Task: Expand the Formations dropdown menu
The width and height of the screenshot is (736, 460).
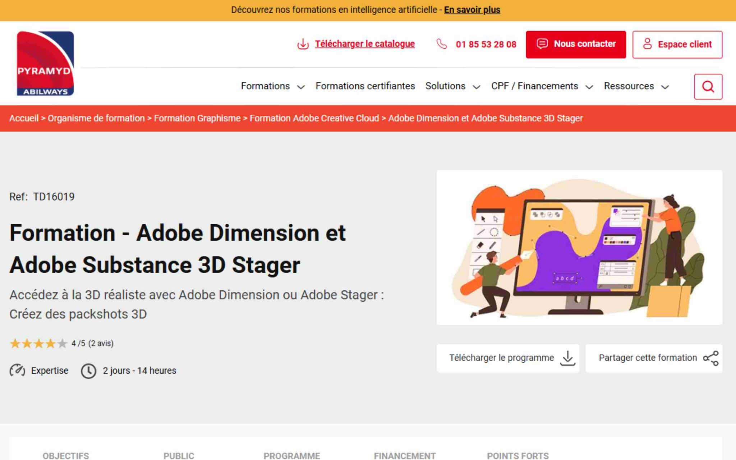Action: coord(273,86)
